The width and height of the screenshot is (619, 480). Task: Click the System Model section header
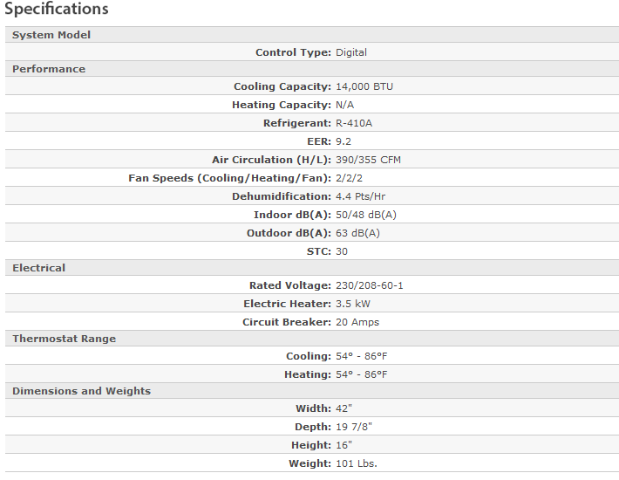[51, 35]
